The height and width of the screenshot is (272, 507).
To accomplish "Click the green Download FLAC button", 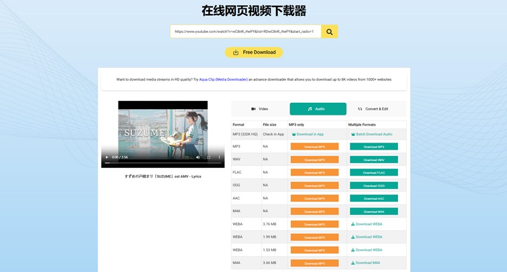I will point(374,172).
